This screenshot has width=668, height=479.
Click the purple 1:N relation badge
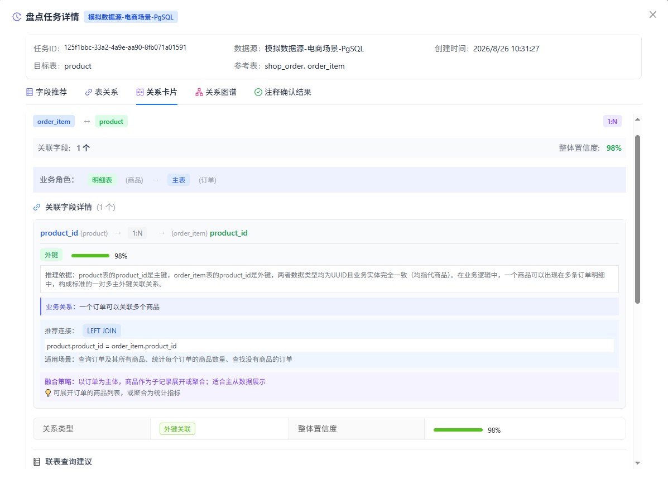tap(612, 122)
